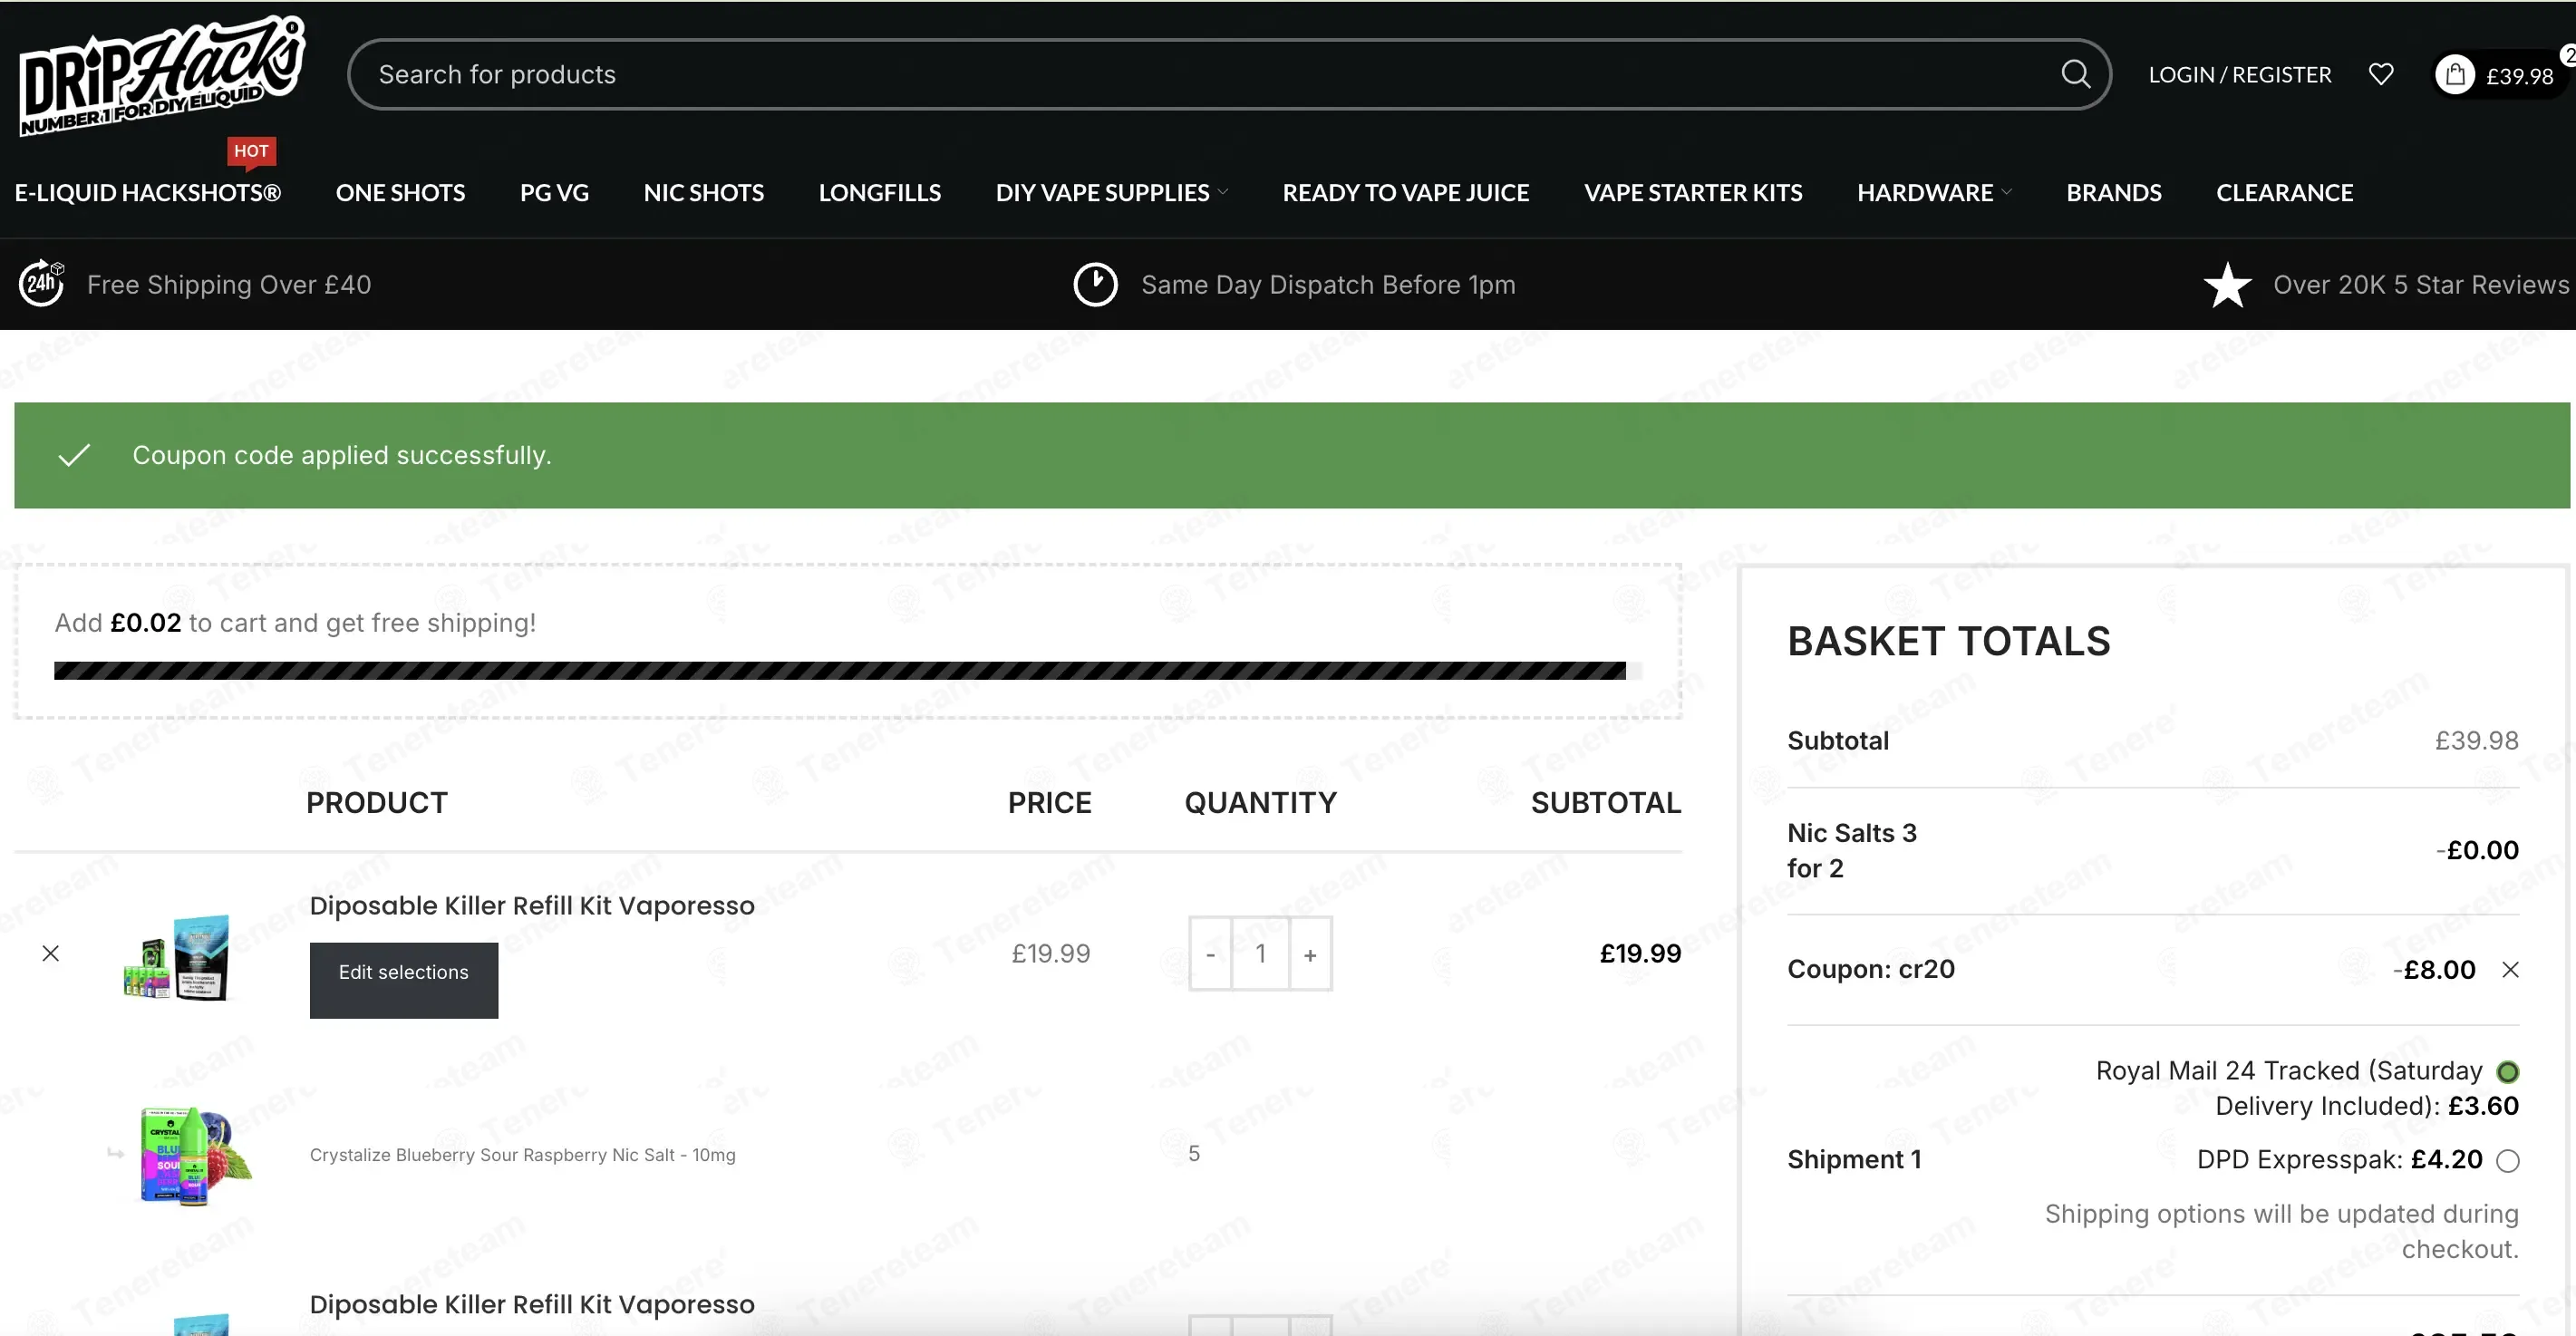Open second Diposable Killer Refill Kit Vaporesso link

pos(532,1304)
